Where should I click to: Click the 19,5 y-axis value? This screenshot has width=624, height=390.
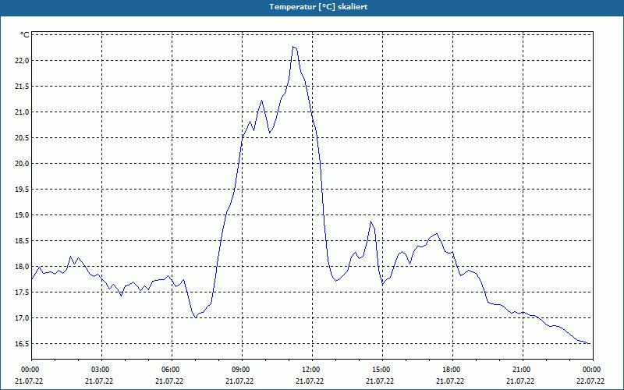pos(23,190)
